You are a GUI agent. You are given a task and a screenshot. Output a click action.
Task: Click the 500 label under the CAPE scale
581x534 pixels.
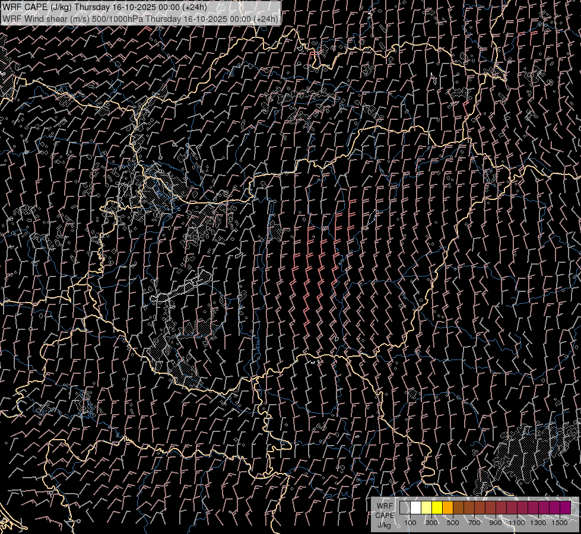click(453, 523)
